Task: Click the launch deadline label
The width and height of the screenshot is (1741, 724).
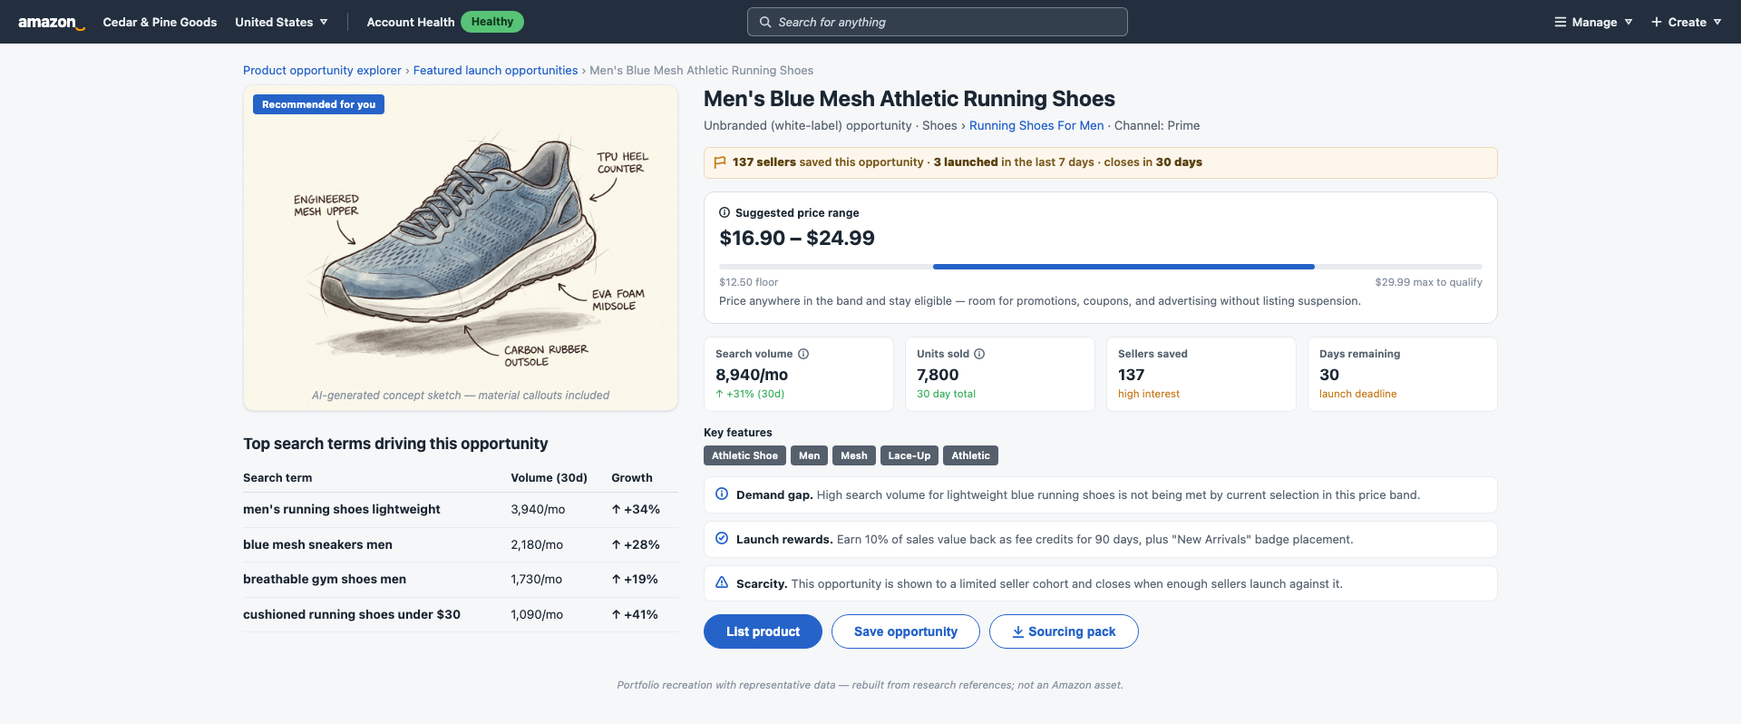Action: coord(1357,394)
